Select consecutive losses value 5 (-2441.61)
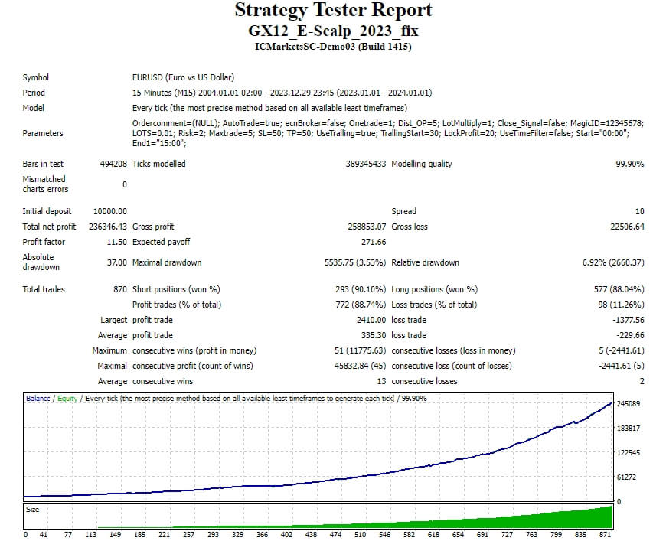Image resolution: width=653 pixels, height=541 pixels. (622, 350)
